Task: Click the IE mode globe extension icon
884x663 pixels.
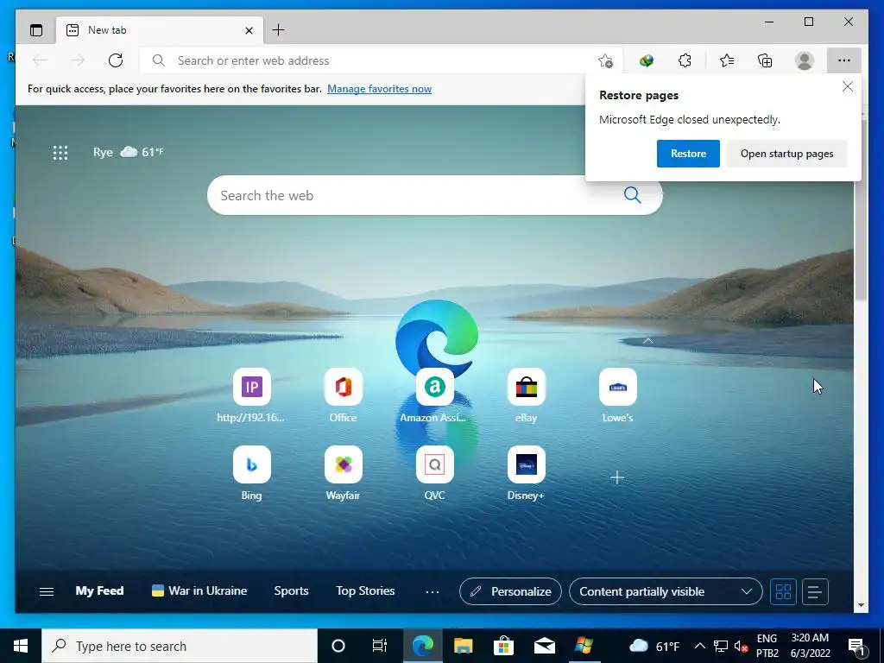Action: click(x=647, y=60)
